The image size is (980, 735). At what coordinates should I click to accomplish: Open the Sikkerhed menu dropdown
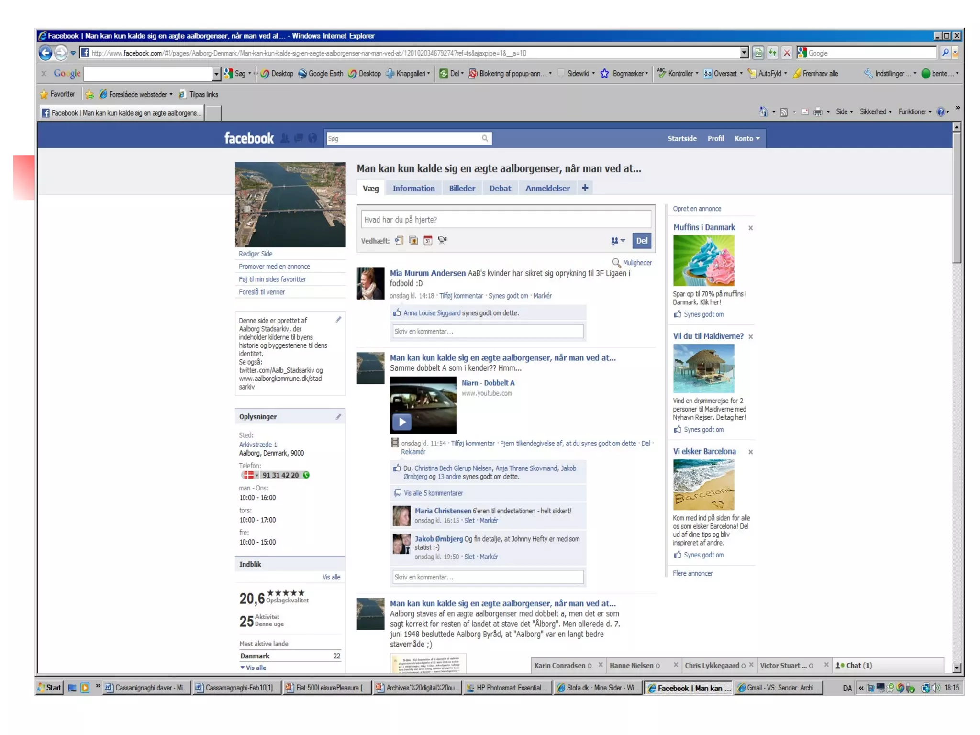click(875, 112)
